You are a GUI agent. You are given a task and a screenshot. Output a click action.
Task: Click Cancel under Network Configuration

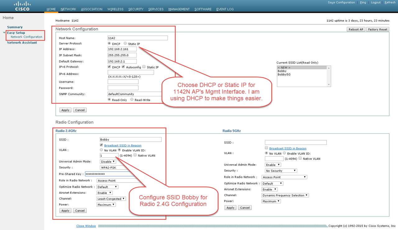click(x=80, y=110)
